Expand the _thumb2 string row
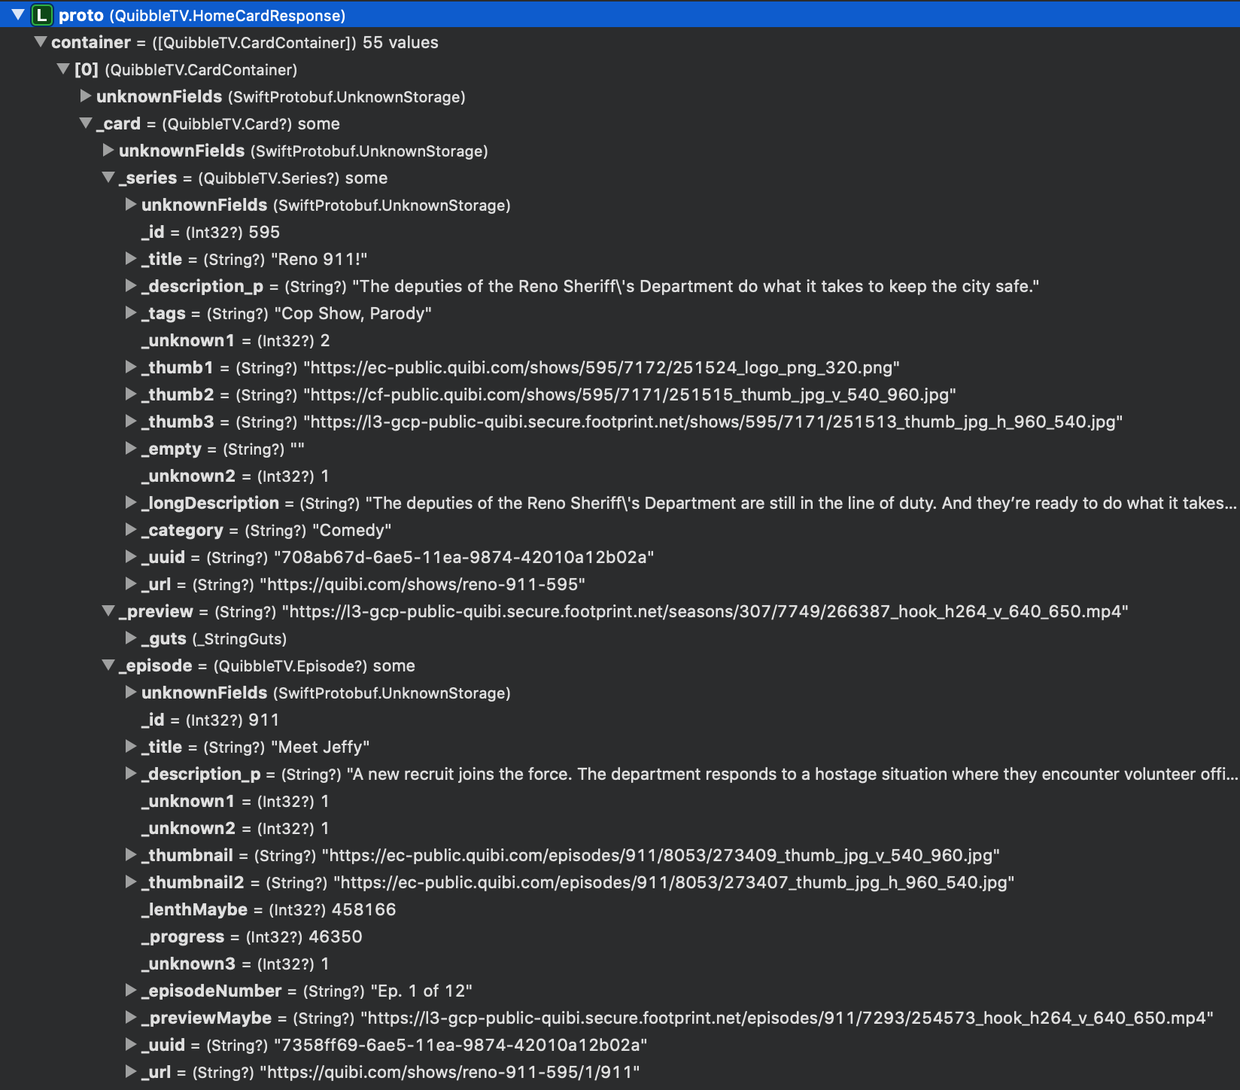 pos(131,394)
